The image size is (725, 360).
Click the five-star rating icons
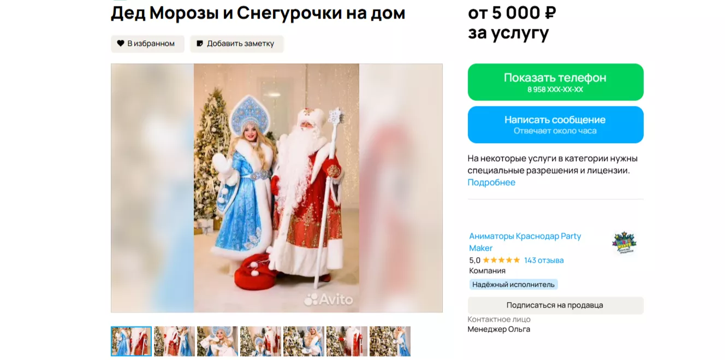click(x=502, y=261)
